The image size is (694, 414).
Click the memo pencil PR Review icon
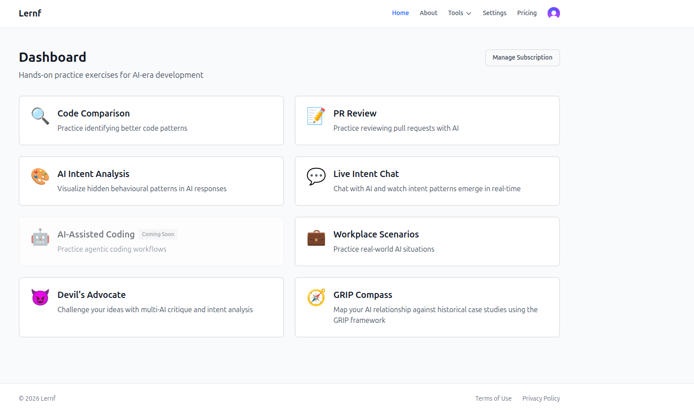pyautogui.click(x=316, y=116)
